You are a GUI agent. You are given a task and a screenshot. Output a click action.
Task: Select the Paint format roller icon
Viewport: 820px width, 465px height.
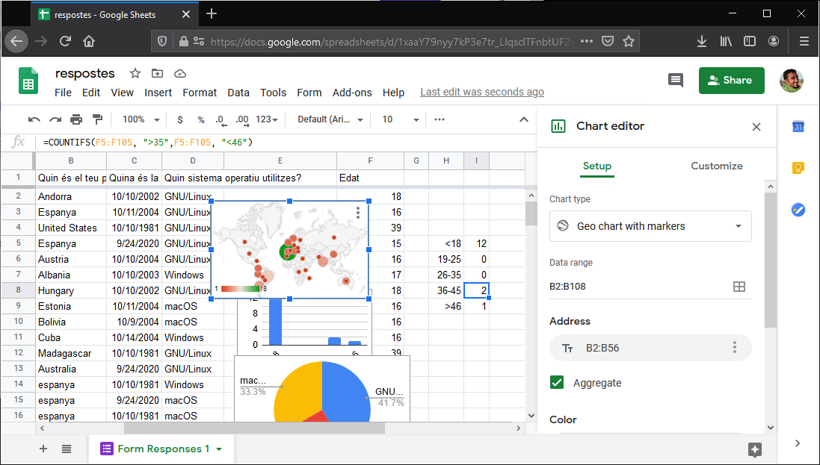(97, 119)
